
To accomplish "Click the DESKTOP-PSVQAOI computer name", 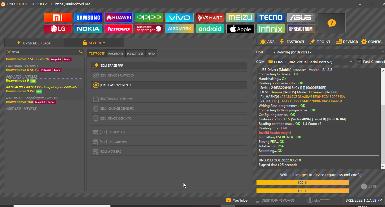I will (275, 200).
